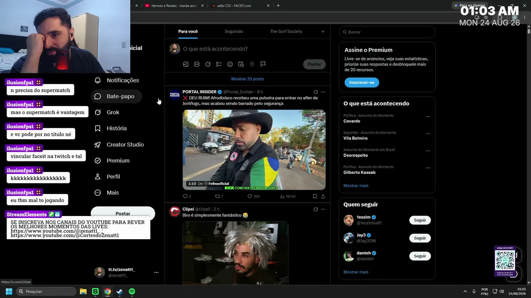
Task: Switch to the Seguindo tab
Action: 234,31
